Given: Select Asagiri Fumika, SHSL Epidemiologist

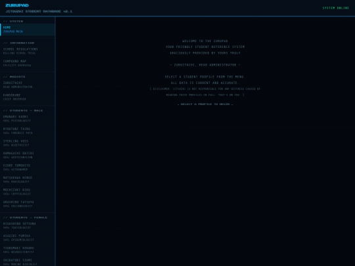Looking at the screenshot, I should point(28,238).
